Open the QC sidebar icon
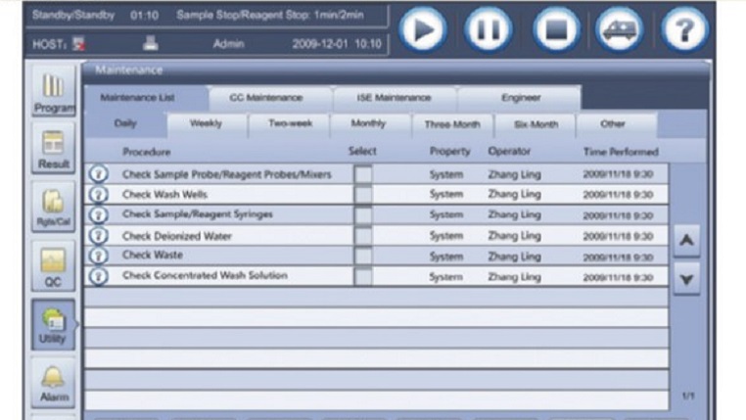The height and width of the screenshot is (420, 746). pos(55,265)
